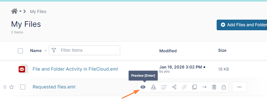Click the Copy file icon

coord(195,87)
